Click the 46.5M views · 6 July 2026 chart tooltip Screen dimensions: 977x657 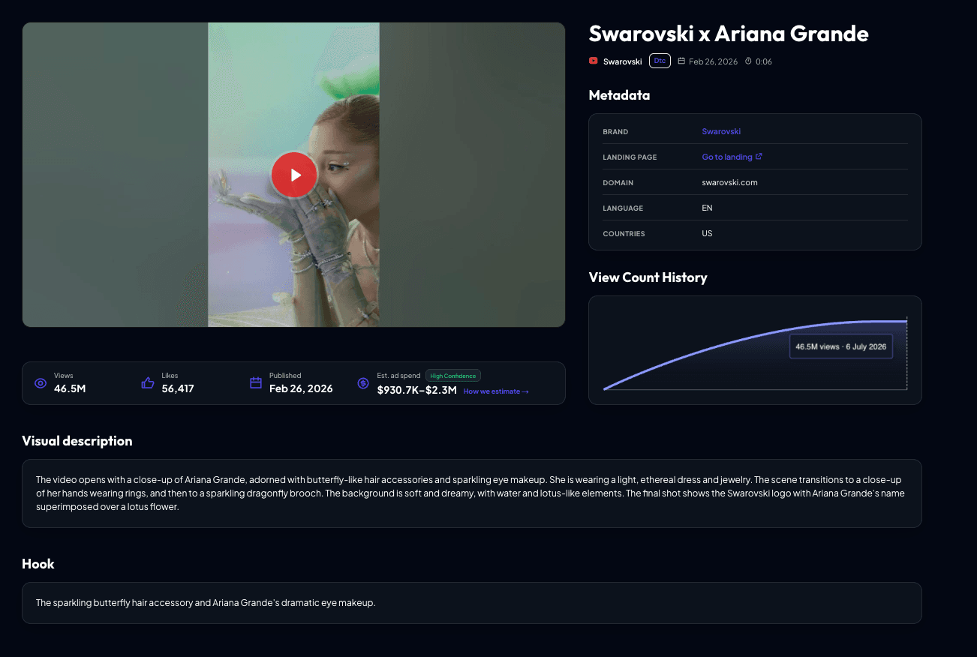(841, 346)
